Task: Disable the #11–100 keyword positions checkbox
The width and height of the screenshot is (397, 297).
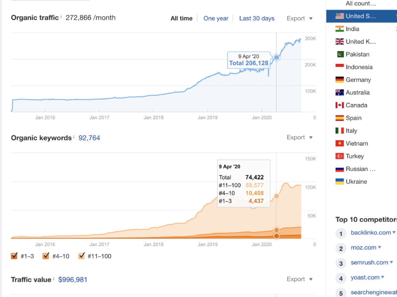Action: (x=81, y=256)
